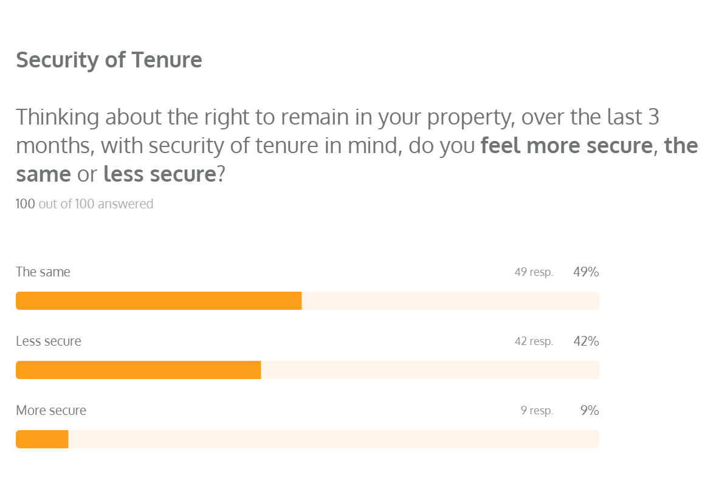Click the '9 resp.' count
The height and width of the screenshot is (500, 719).
[x=537, y=411]
